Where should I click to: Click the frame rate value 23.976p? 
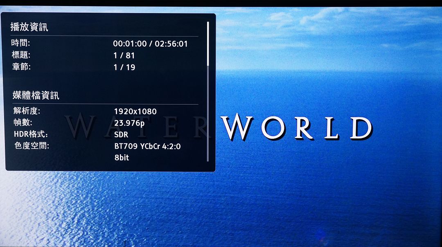(x=129, y=123)
